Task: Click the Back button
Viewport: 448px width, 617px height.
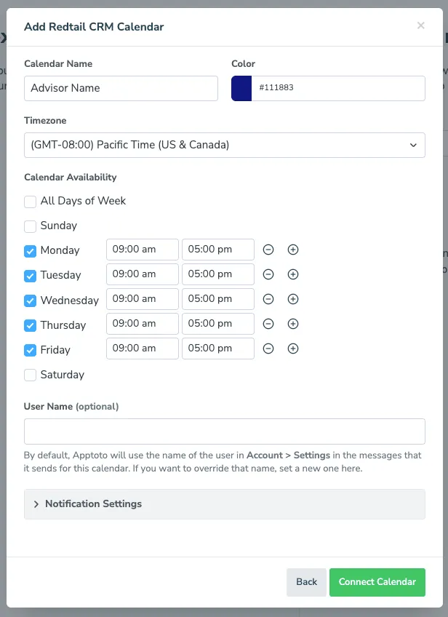Action: coord(306,582)
